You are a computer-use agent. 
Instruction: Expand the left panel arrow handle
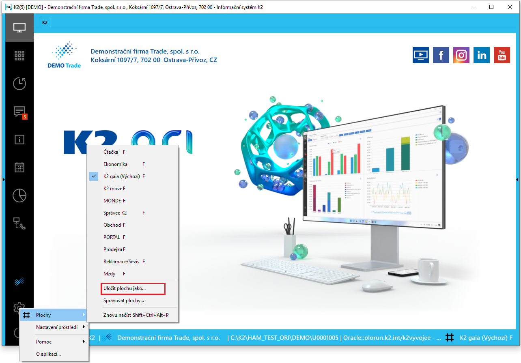pos(3,179)
